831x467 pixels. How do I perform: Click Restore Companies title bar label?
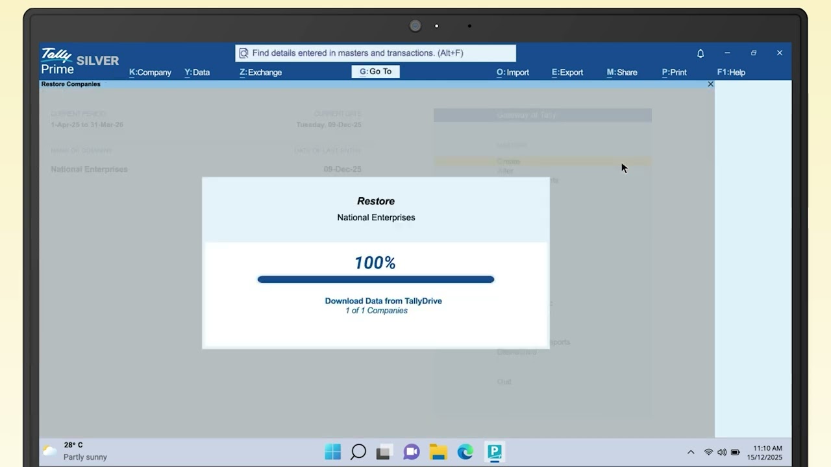click(71, 84)
